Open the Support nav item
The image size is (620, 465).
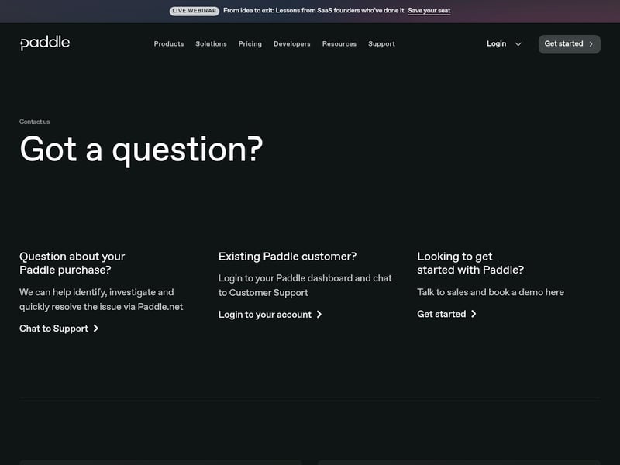point(381,44)
